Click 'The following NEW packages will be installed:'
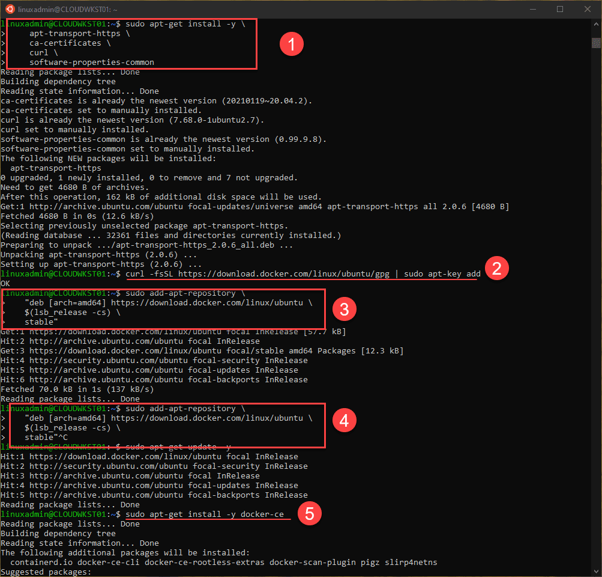Screen dimensions: 602x577 click(108, 159)
